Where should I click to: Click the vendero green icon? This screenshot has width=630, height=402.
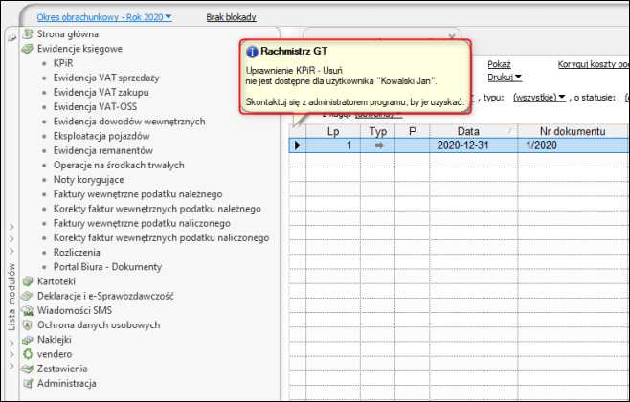[x=28, y=354]
